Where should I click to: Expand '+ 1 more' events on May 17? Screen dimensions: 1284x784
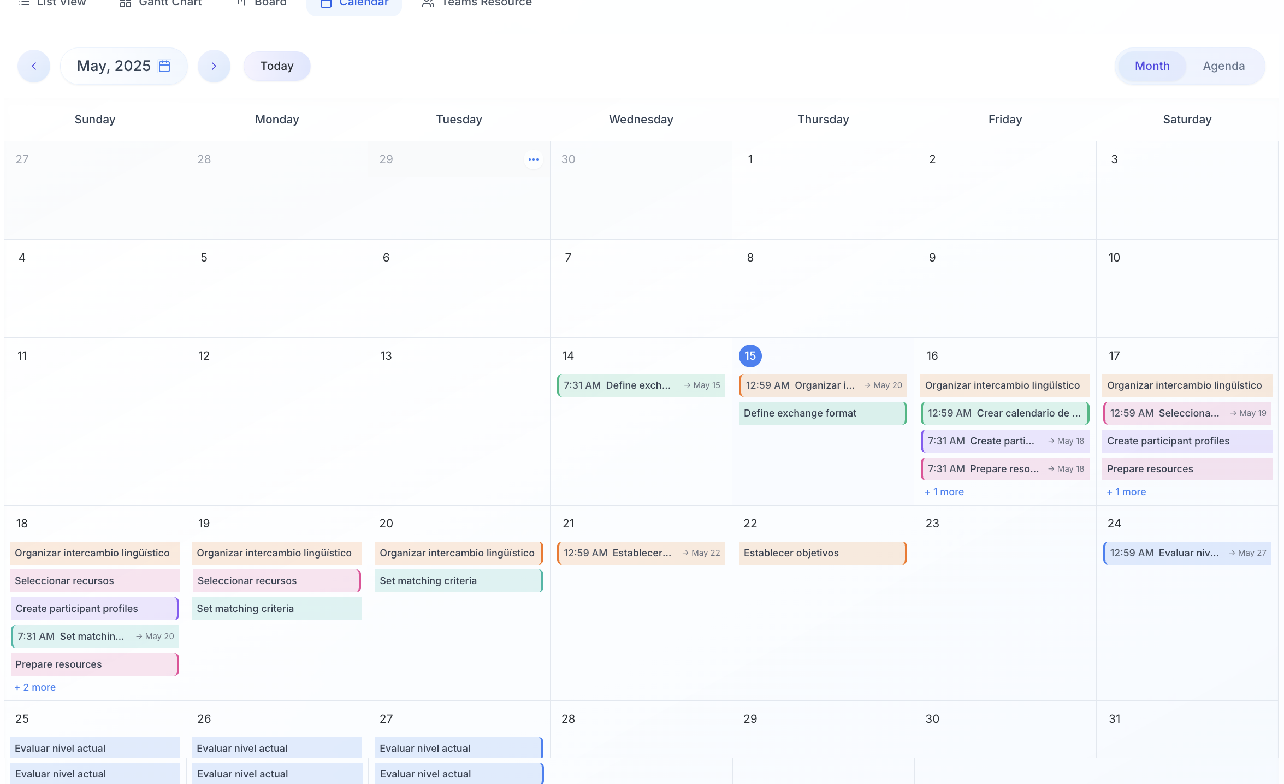(1126, 492)
